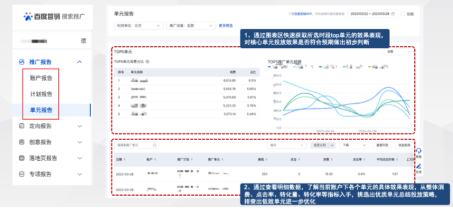Open the 客服 headset support icon

pyautogui.click(x=418, y=151)
